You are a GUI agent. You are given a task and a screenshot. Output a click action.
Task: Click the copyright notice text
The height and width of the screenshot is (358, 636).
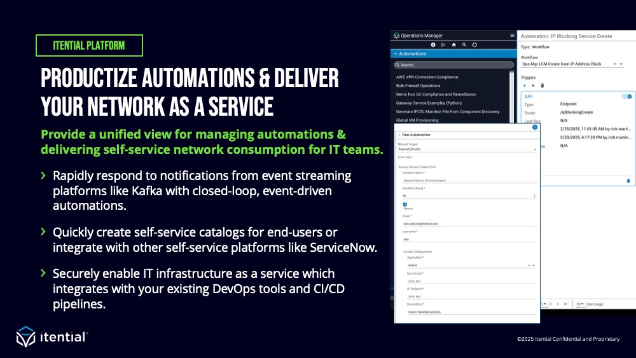[568, 339]
